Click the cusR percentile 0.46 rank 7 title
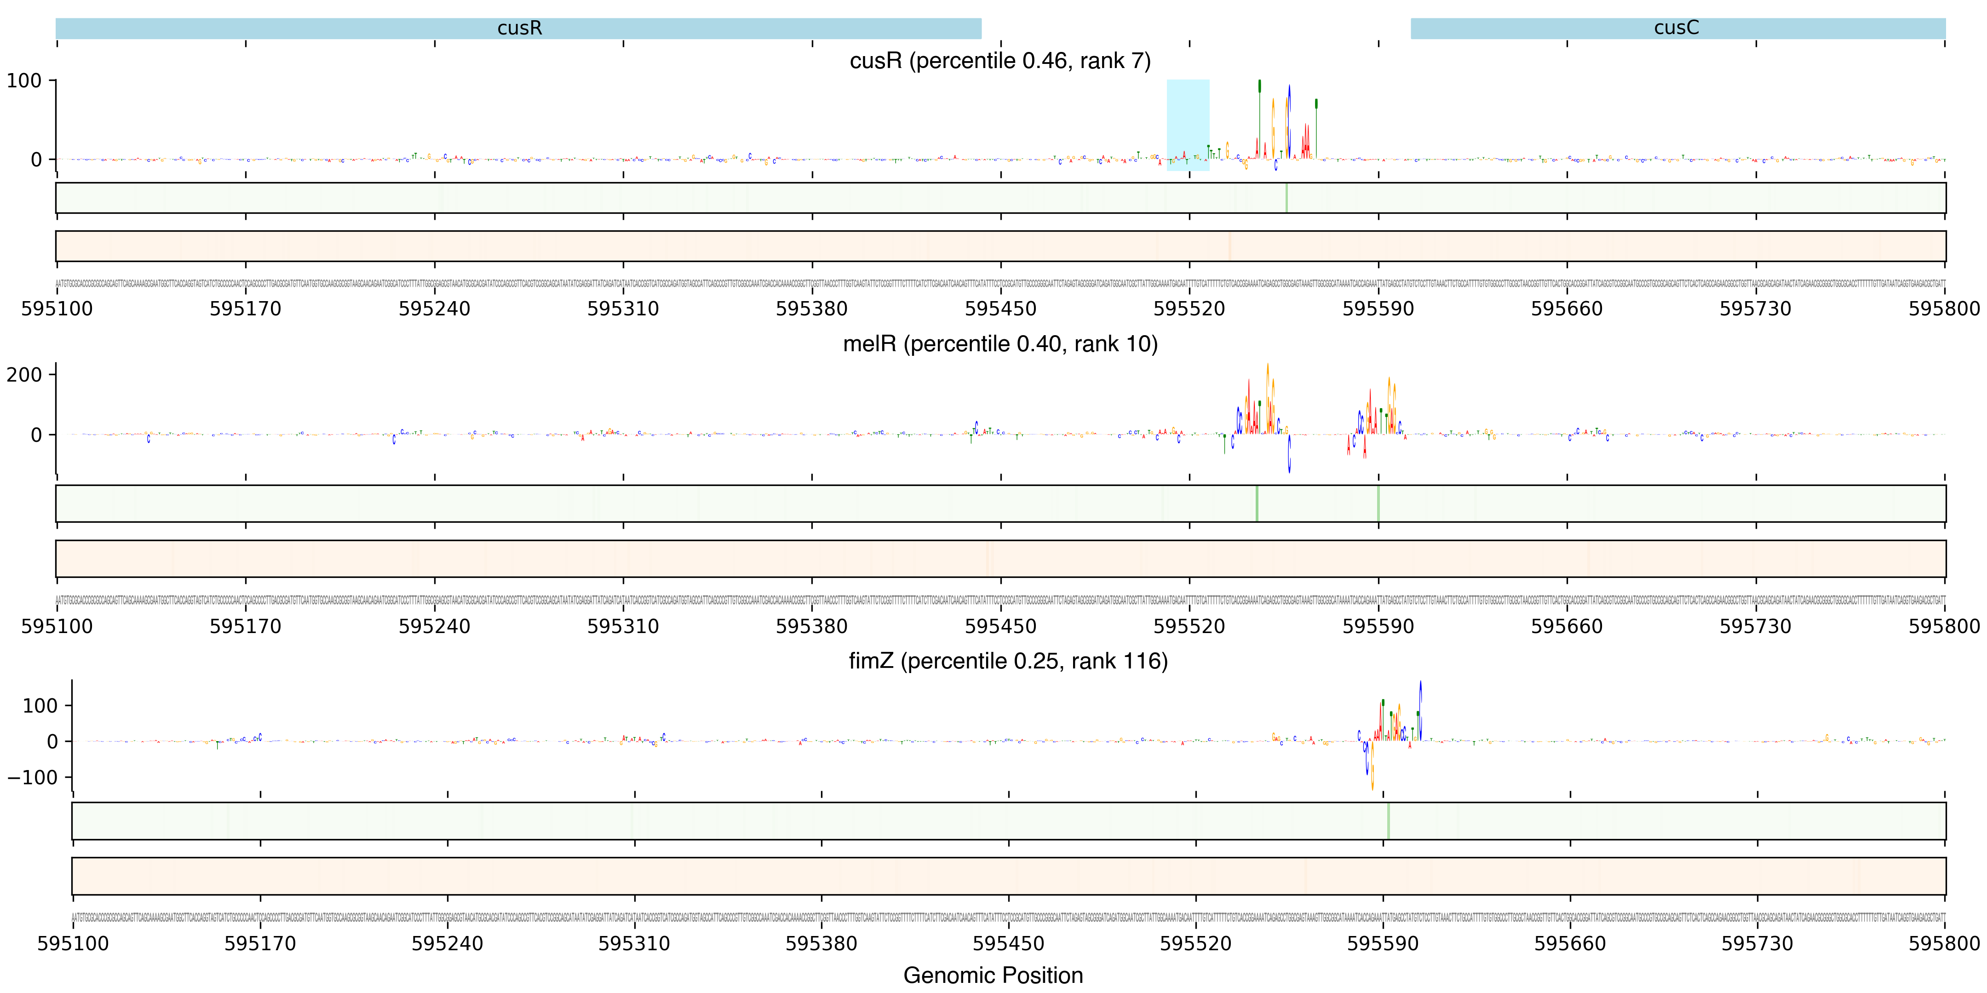The width and height of the screenshot is (1987, 993). [x=999, y=61]
